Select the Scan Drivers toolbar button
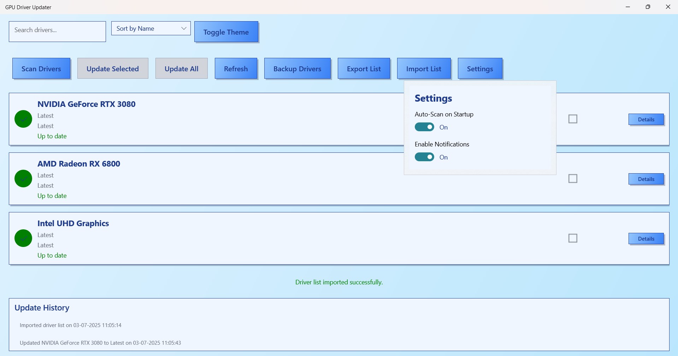Screen dimensions: 678x356 [41, 68]
